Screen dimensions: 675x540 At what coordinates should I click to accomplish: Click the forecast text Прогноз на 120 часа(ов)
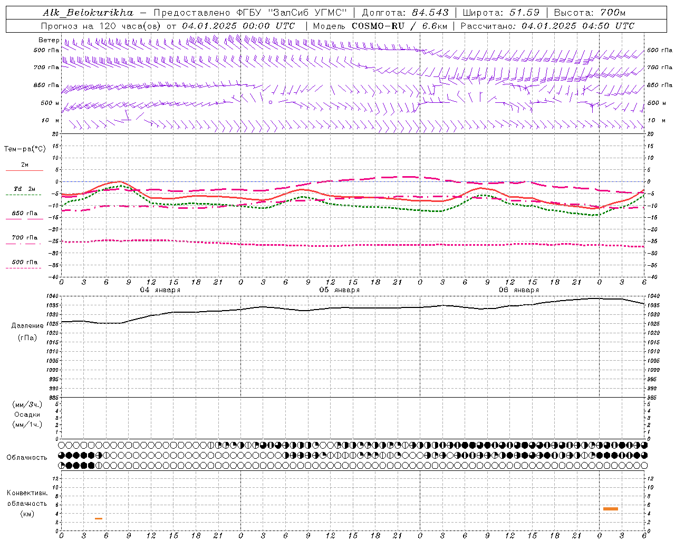click(x=101, y=26)
